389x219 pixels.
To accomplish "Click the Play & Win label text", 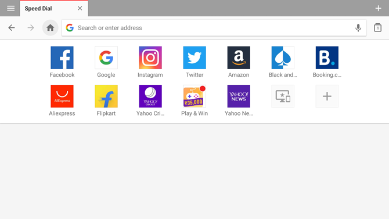I will pyautogui.click(x=195, y=113).
